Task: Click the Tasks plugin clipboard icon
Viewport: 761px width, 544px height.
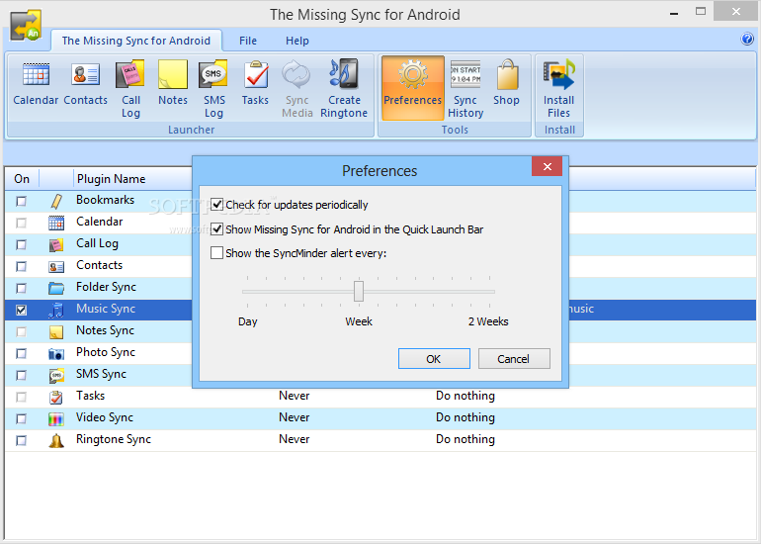Action: pyautogui.click(x=56, y=397)
